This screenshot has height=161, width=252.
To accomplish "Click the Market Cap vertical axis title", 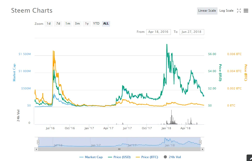I will point(14,72).
